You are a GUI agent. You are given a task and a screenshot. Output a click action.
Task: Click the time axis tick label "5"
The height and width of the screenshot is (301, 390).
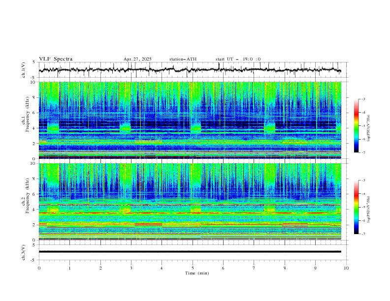tap(193, 268)
